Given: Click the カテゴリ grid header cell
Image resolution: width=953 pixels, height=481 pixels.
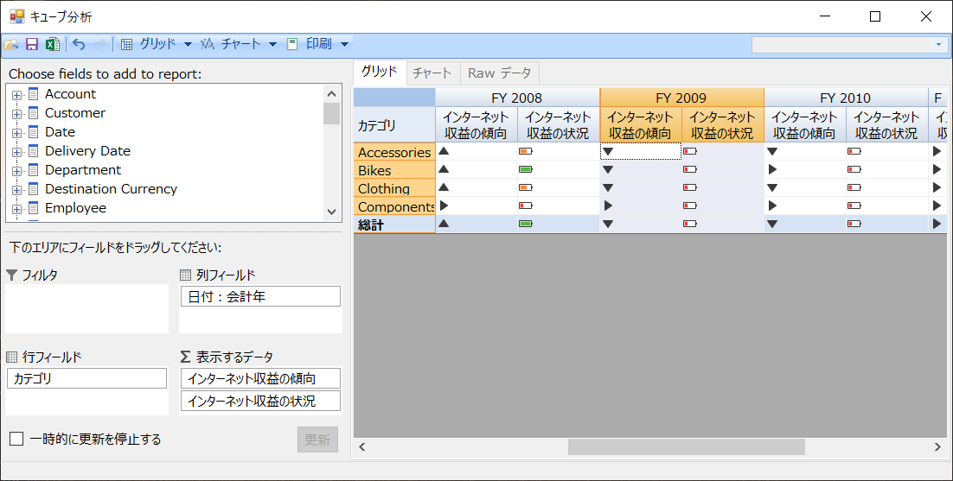Looking at the screenshot, I should (x=394, y=125).
